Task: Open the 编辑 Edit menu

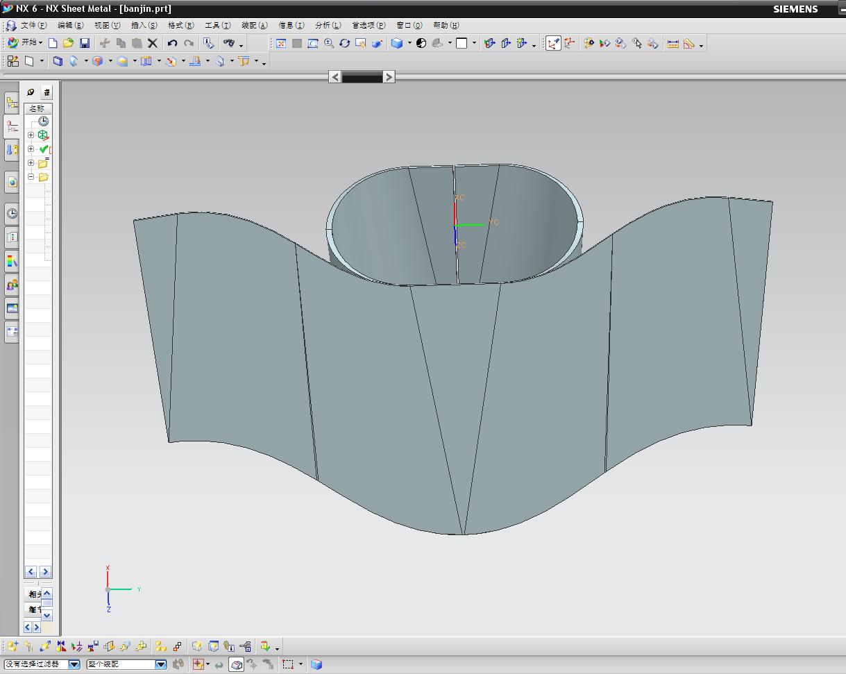Action: (71, 26)
